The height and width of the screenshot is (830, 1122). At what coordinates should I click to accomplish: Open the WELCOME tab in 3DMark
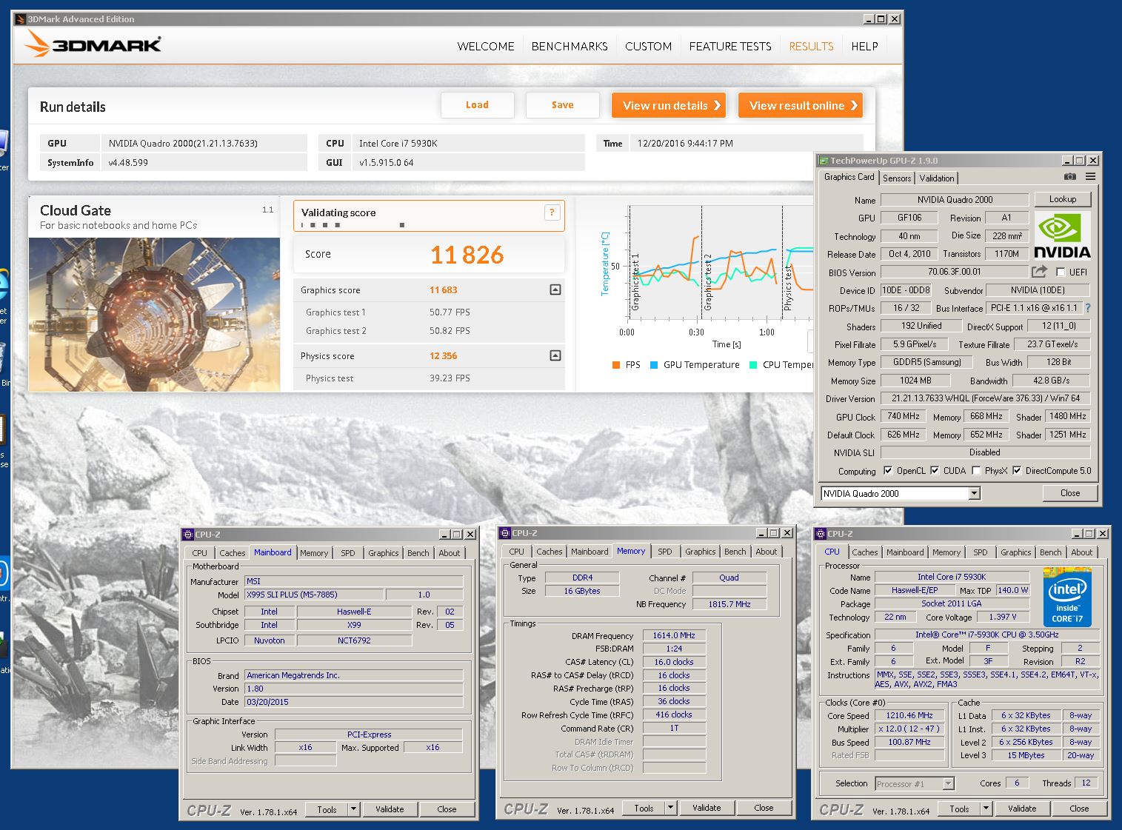click(x=486, y=46)
